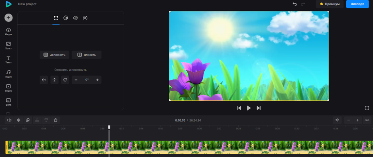This screenshot has width=373, height=157.
Task: Click the current time 0:10.70 display
Action: [180, 120]
